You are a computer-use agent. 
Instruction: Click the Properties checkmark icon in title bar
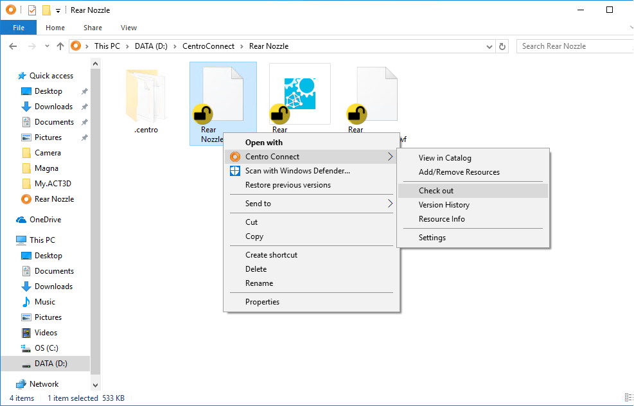coord(32,10)
